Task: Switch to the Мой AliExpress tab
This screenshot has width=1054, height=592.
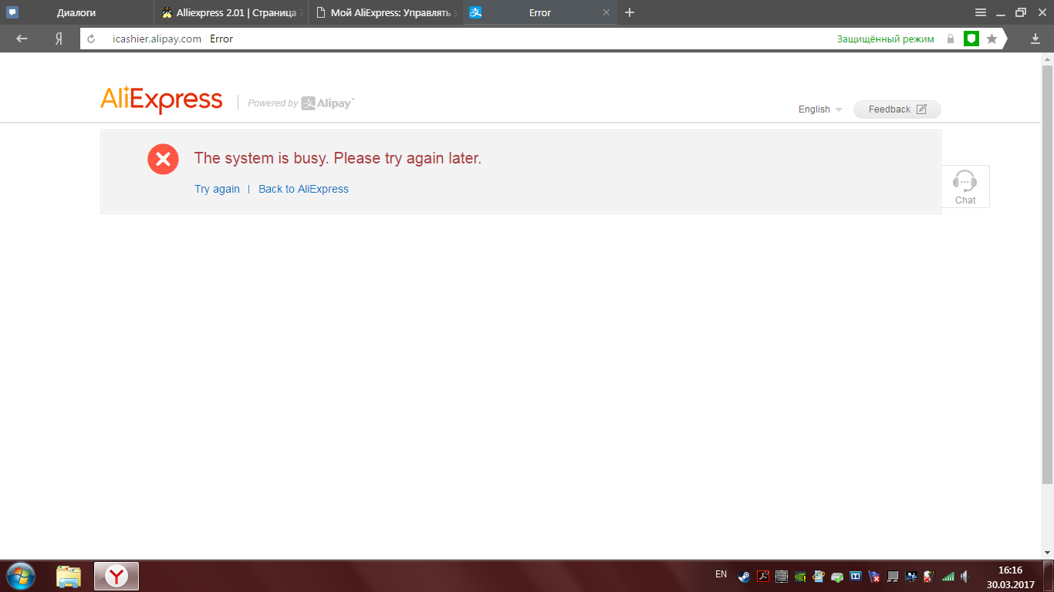Action: (x=386, y=12)
